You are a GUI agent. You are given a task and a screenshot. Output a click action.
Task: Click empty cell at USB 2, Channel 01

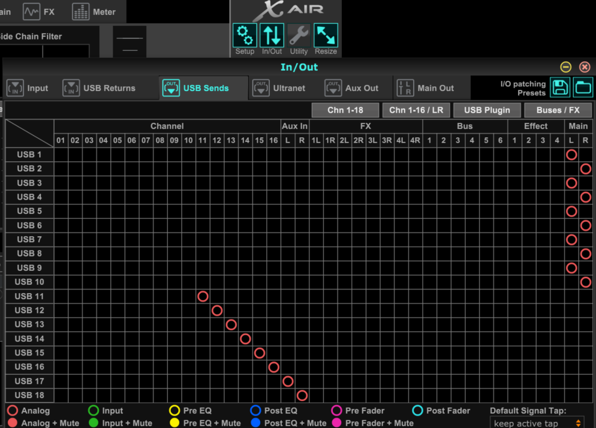click(x=61, y=169)
